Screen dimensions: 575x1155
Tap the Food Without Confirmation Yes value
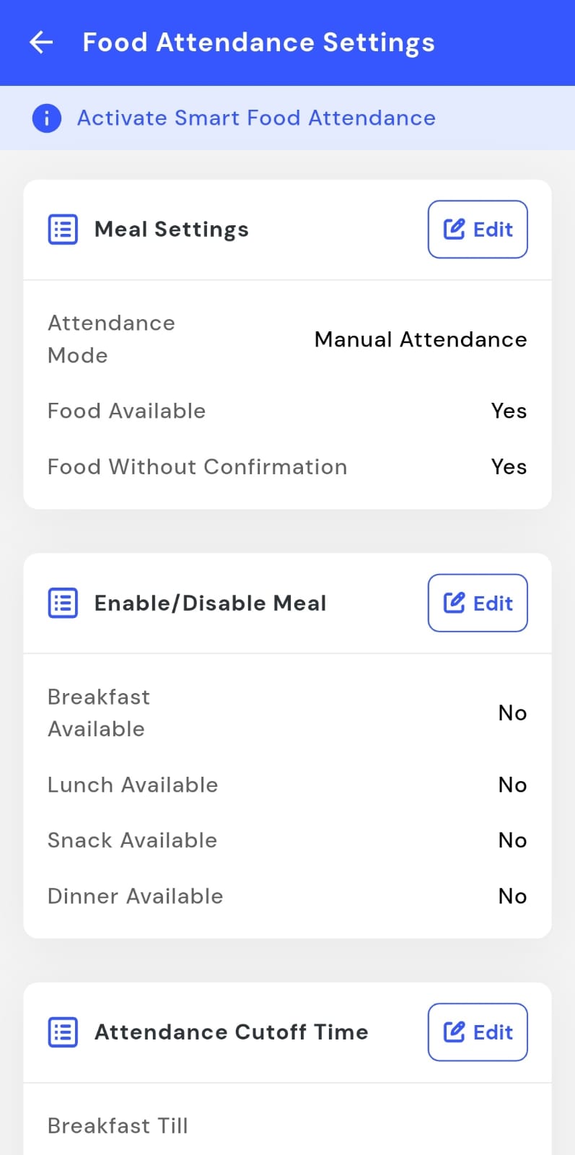point(509,467)
